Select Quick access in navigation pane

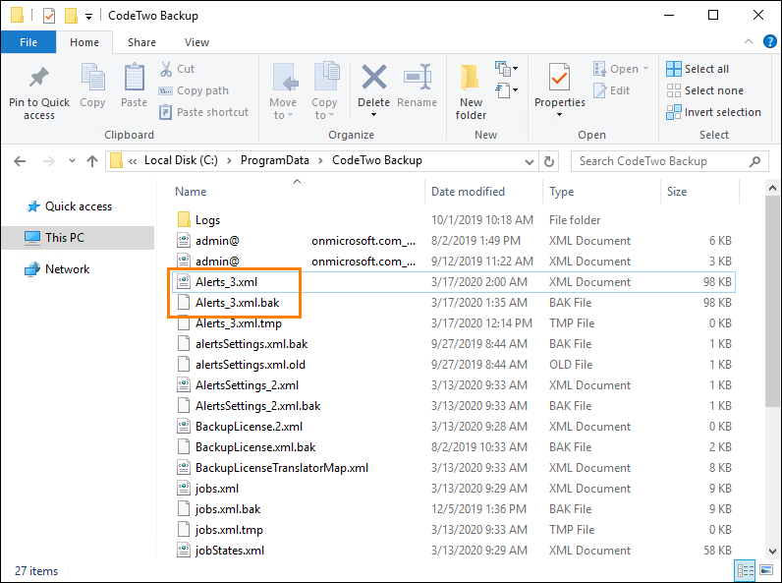(x=79, y=206)
